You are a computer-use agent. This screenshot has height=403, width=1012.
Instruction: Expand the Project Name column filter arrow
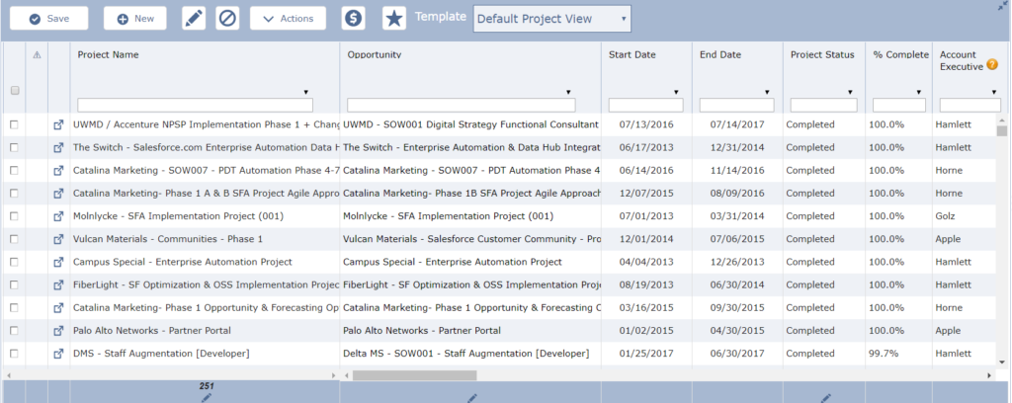pos(305,92)
